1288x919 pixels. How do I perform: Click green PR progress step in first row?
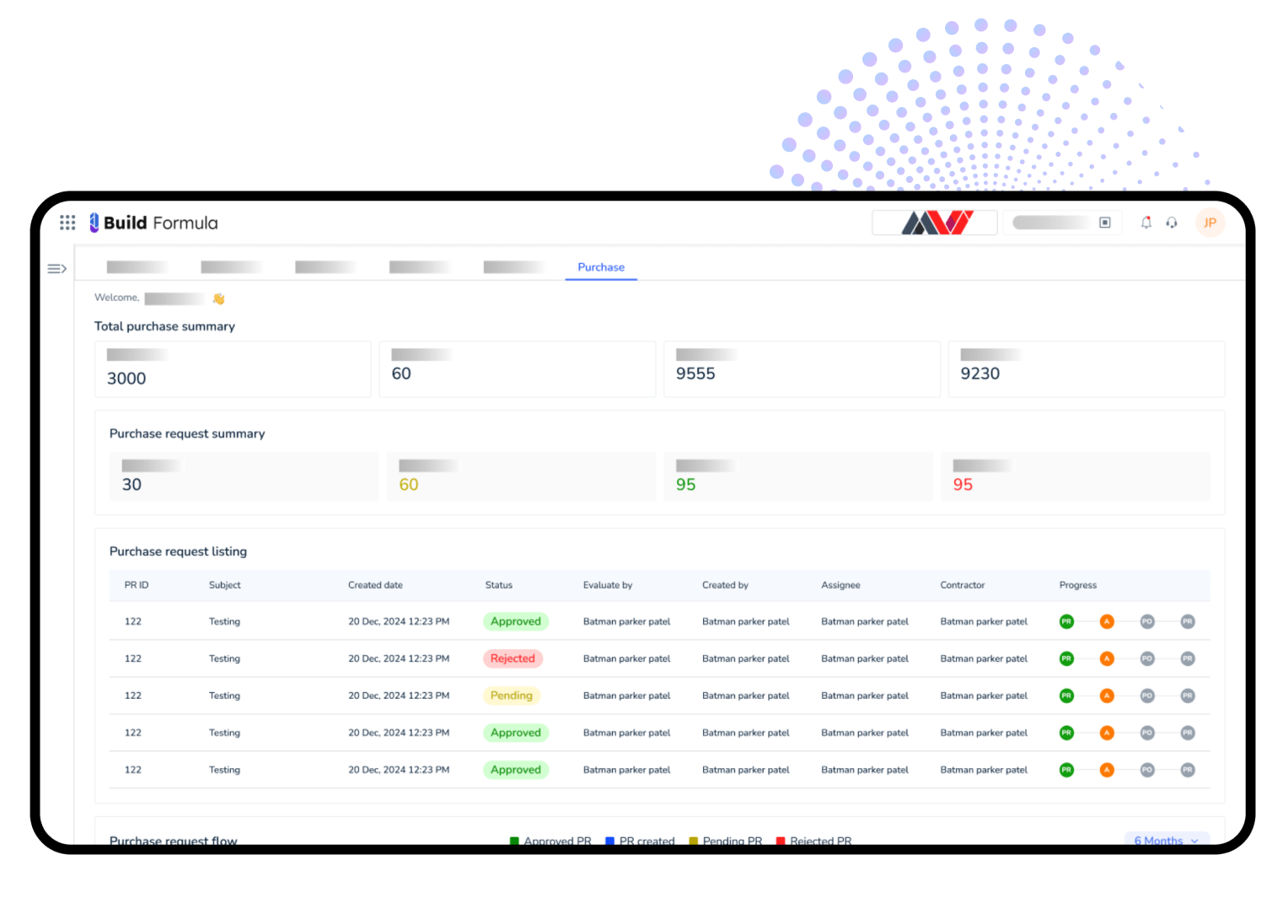click(1066, 621)
